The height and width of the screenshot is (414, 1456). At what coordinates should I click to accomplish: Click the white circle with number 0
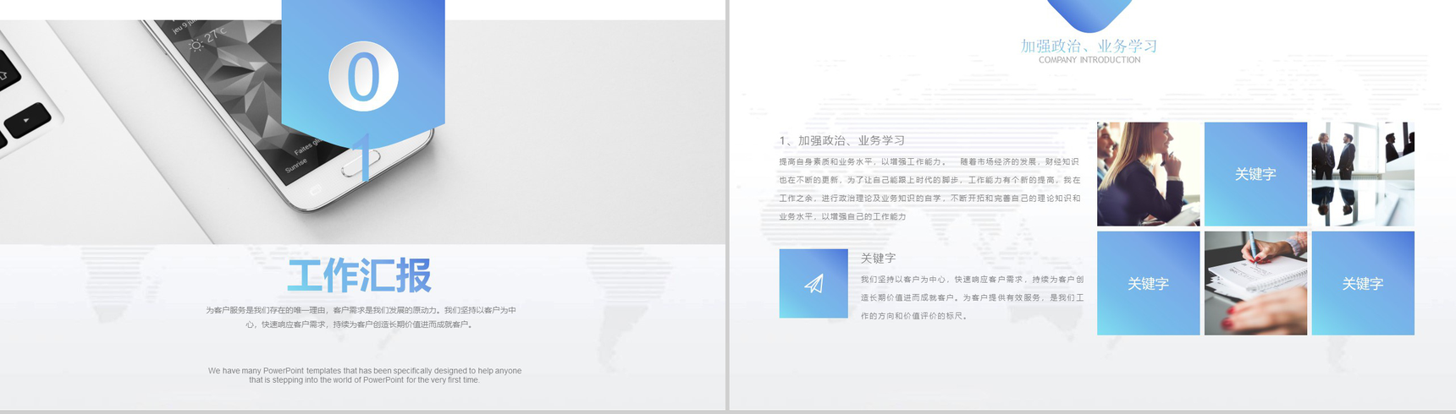363,76
